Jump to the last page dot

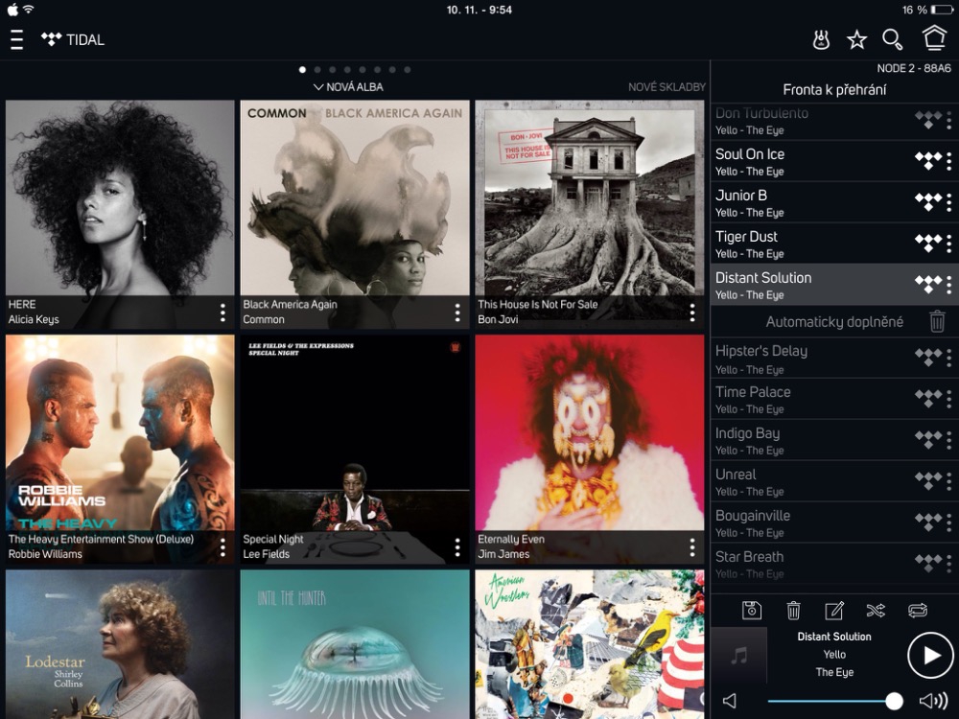coord(408,70)
